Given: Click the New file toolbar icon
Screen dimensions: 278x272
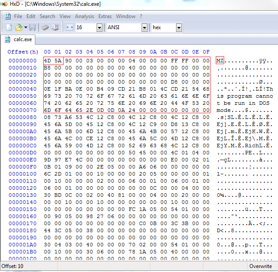Looking at the screenshot, I should 9,27.
